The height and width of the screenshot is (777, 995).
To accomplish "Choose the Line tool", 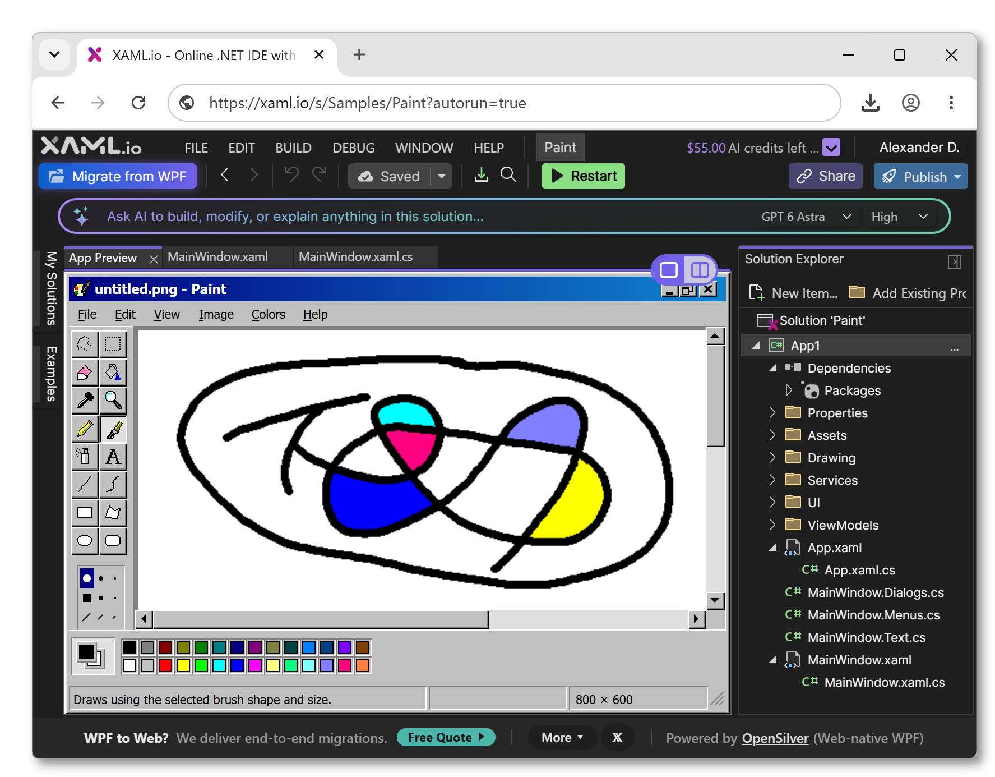I will [x=85, y=484].
